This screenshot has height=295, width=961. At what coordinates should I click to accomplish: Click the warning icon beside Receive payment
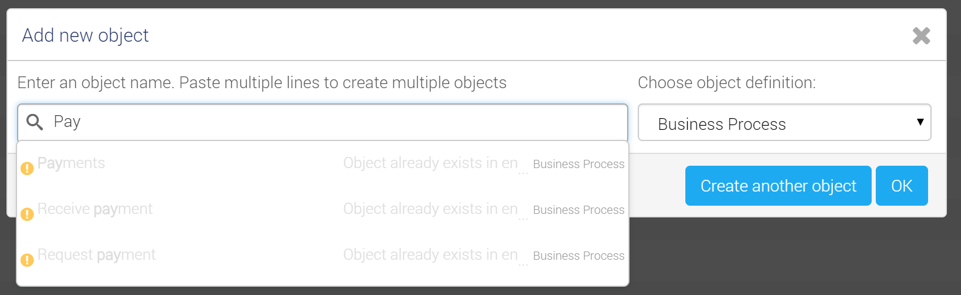27,214
